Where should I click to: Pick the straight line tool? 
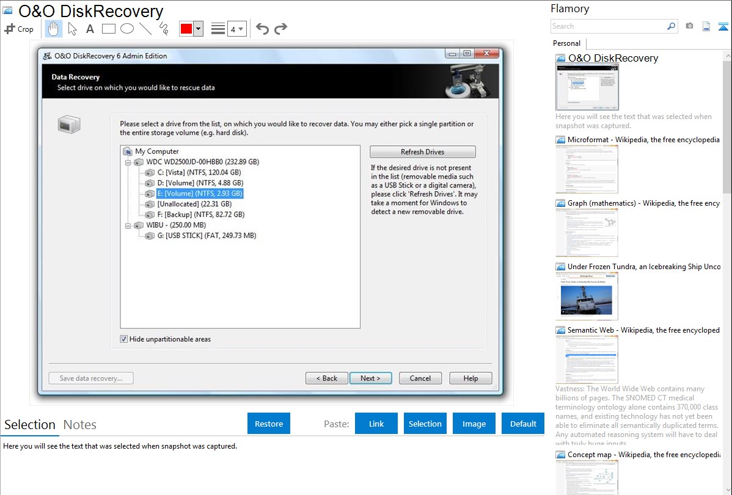click(x=145, y=29)
